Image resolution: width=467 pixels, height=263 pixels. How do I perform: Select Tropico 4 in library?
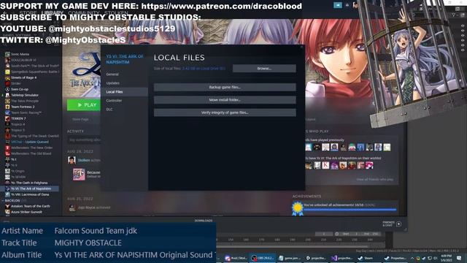point(18,124)
